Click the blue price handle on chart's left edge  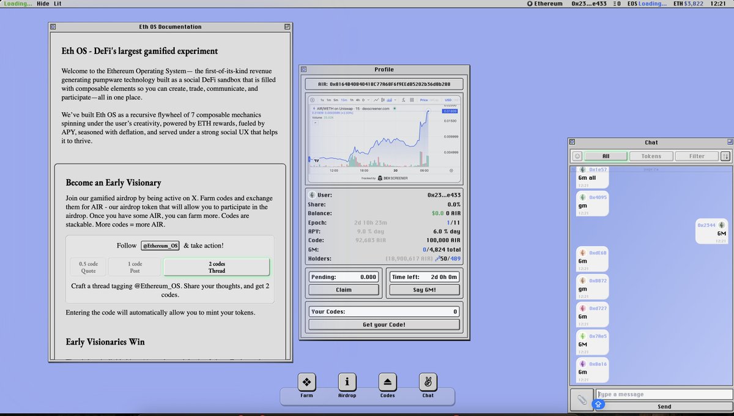coord(310,159)
